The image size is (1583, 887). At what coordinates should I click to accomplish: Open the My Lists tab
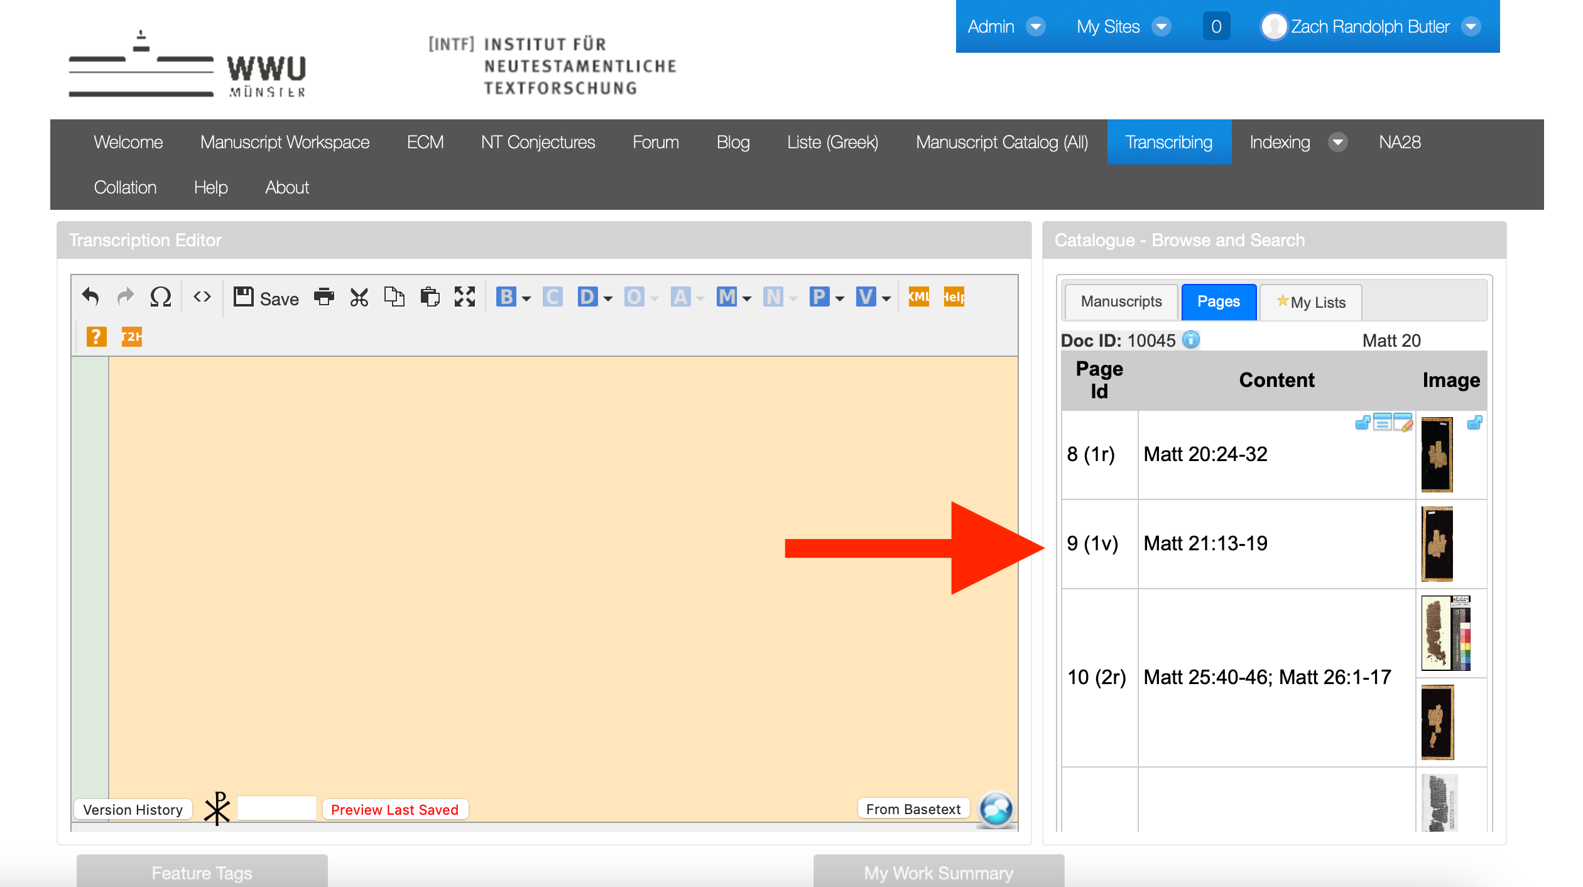pyautogui.click(x=1311, y=303)
